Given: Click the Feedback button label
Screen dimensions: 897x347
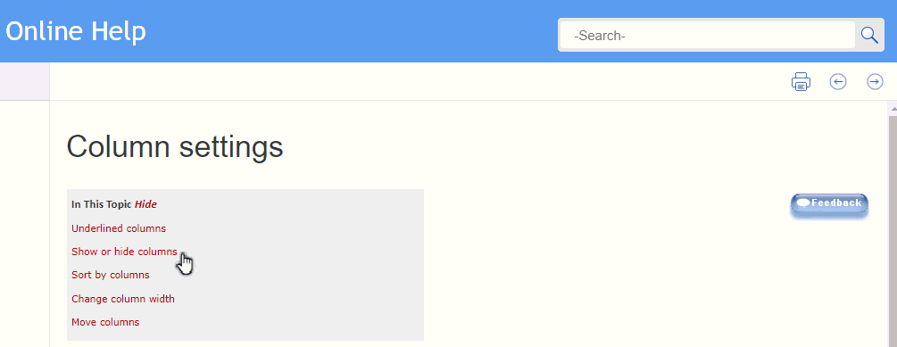Looking at the screenshot, I should click(x=836, y=202).
